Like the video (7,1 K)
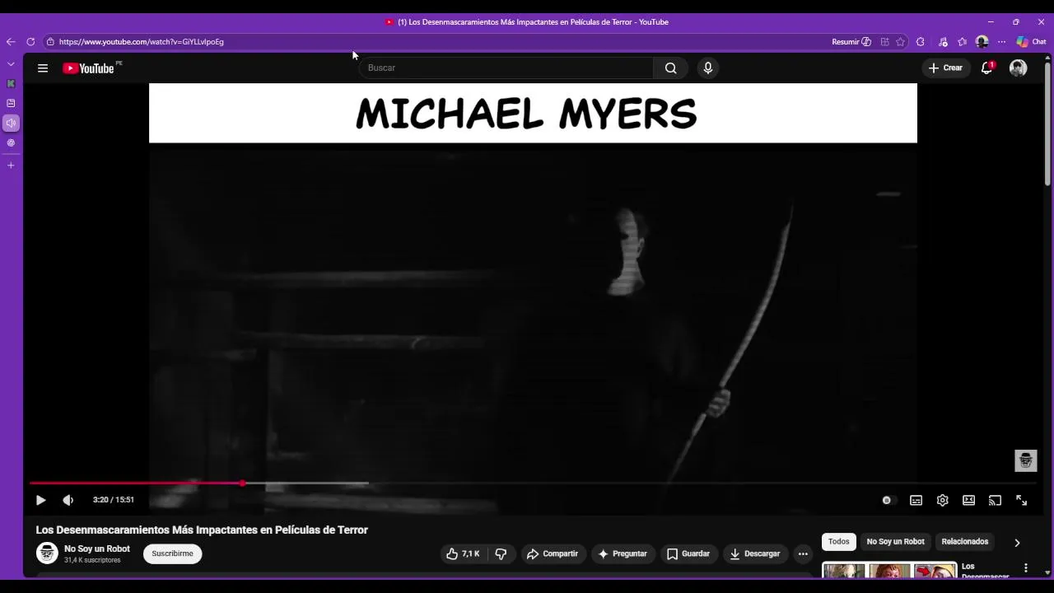 pyautogui.click(x=462, y=554)
